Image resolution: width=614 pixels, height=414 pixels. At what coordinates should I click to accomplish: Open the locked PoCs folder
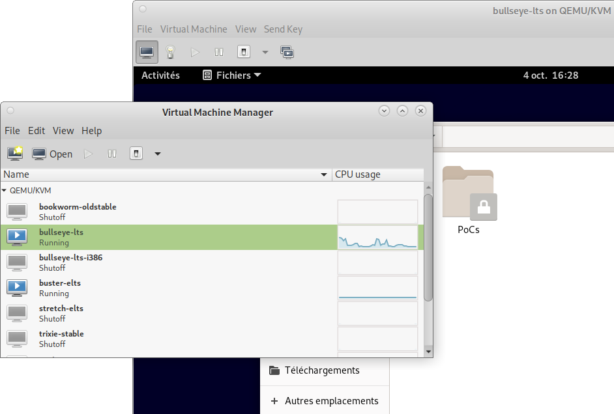(468, 193)
